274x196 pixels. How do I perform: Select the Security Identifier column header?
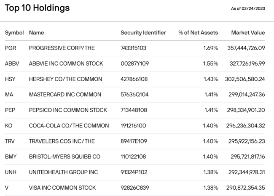coord(143,32)
